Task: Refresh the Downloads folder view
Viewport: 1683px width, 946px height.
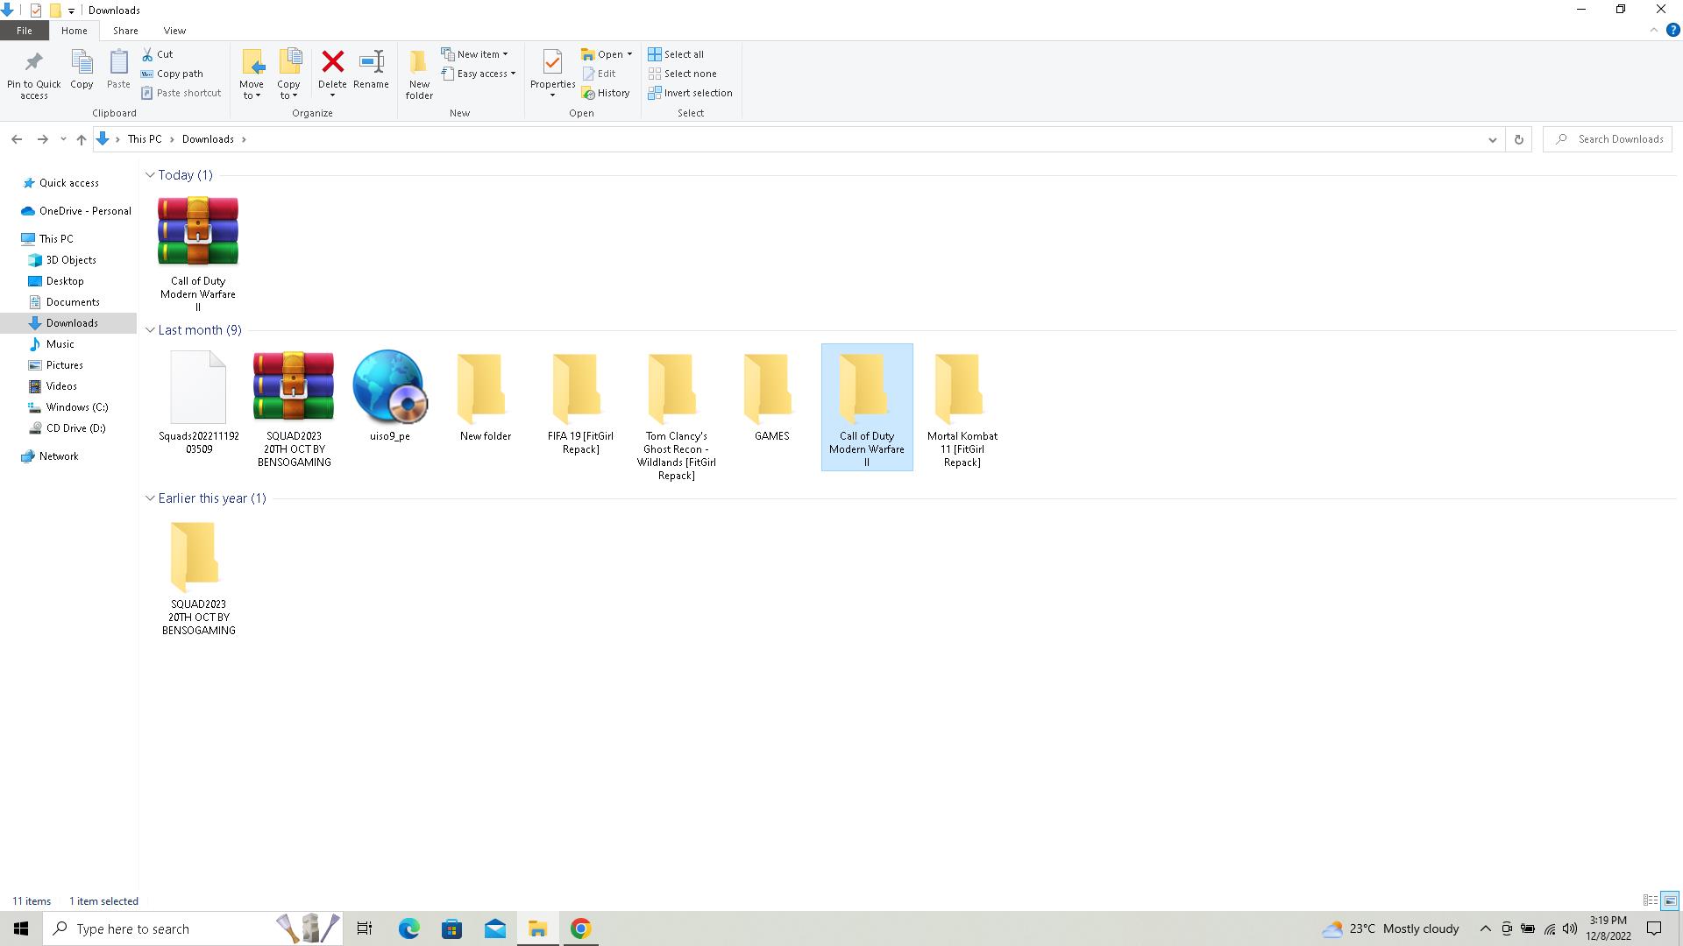Action: 1518,139
